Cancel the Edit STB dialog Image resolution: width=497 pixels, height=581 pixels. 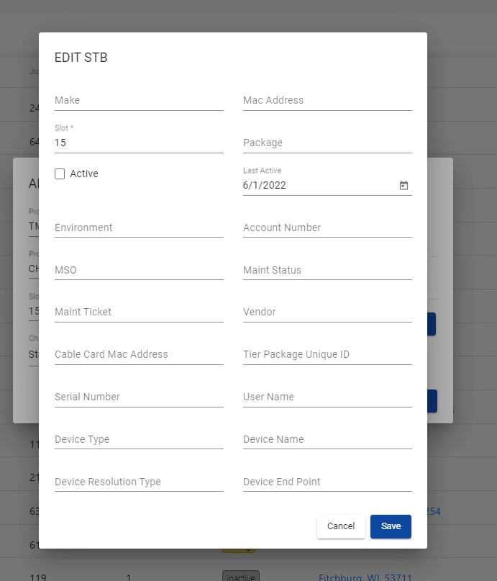coord(341,526)
